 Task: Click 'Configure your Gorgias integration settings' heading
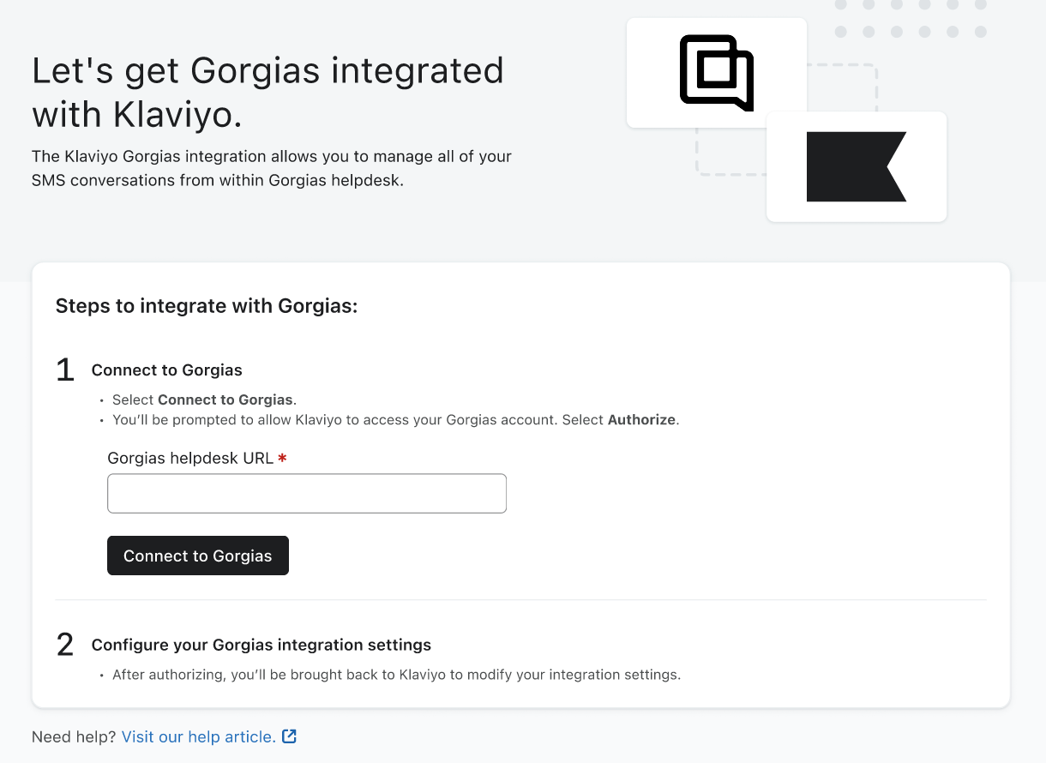pyautogui.click(x=261, y=645)
